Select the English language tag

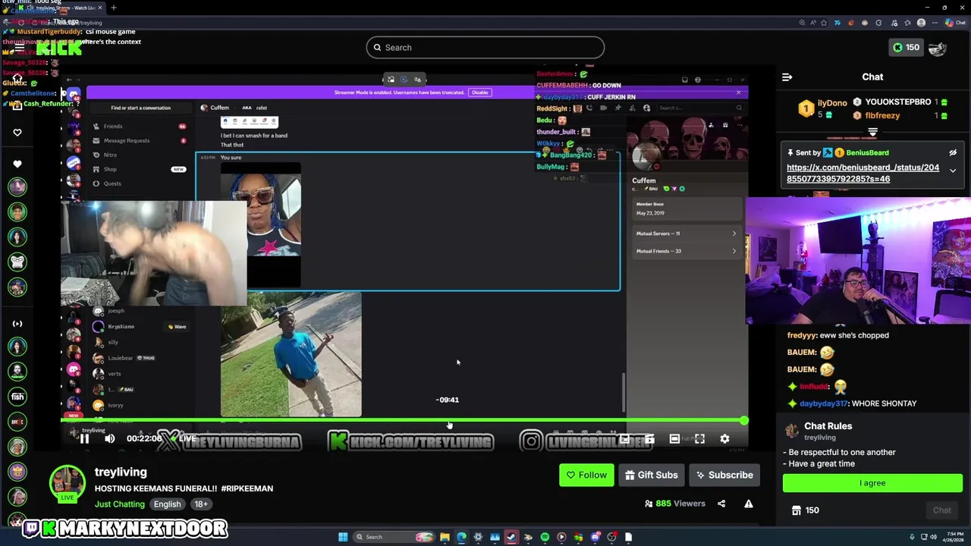pyautogui.click(x=167, y=504)
